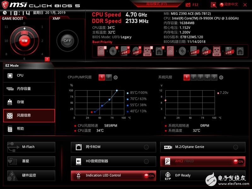The width and height of the screenshot is (252, 189).
Task: Select system fan tab 5
Action: (214, 77)
